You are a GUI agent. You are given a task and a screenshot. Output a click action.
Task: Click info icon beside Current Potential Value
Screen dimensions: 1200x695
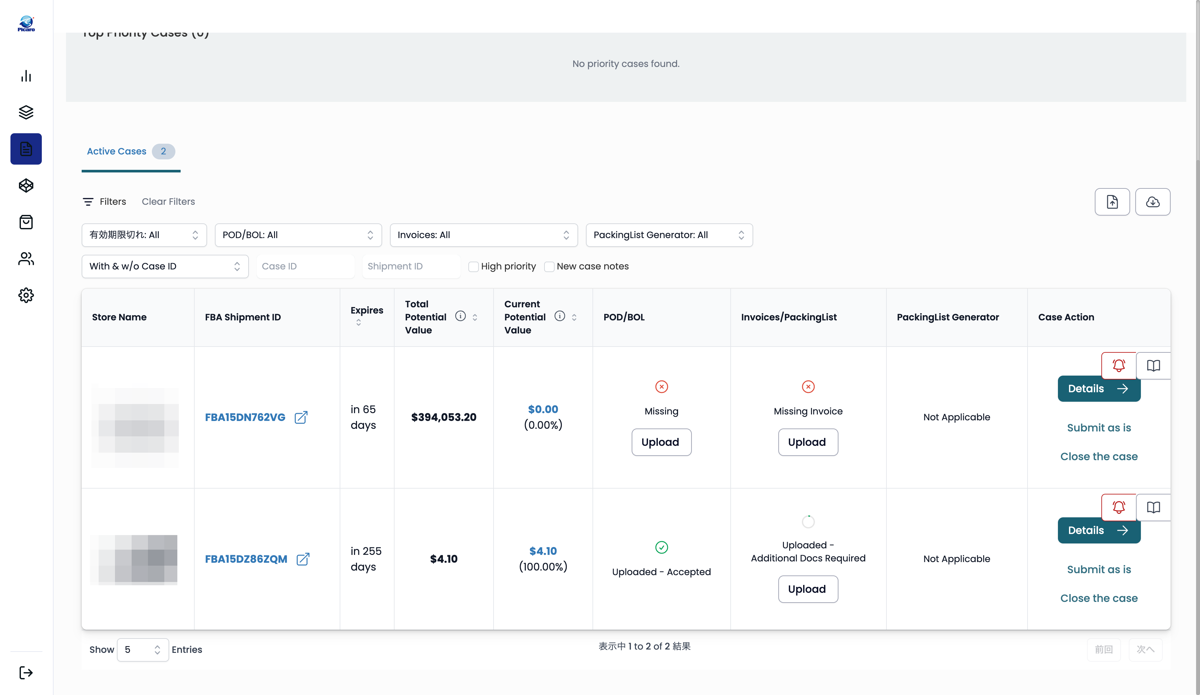[560, 316]
